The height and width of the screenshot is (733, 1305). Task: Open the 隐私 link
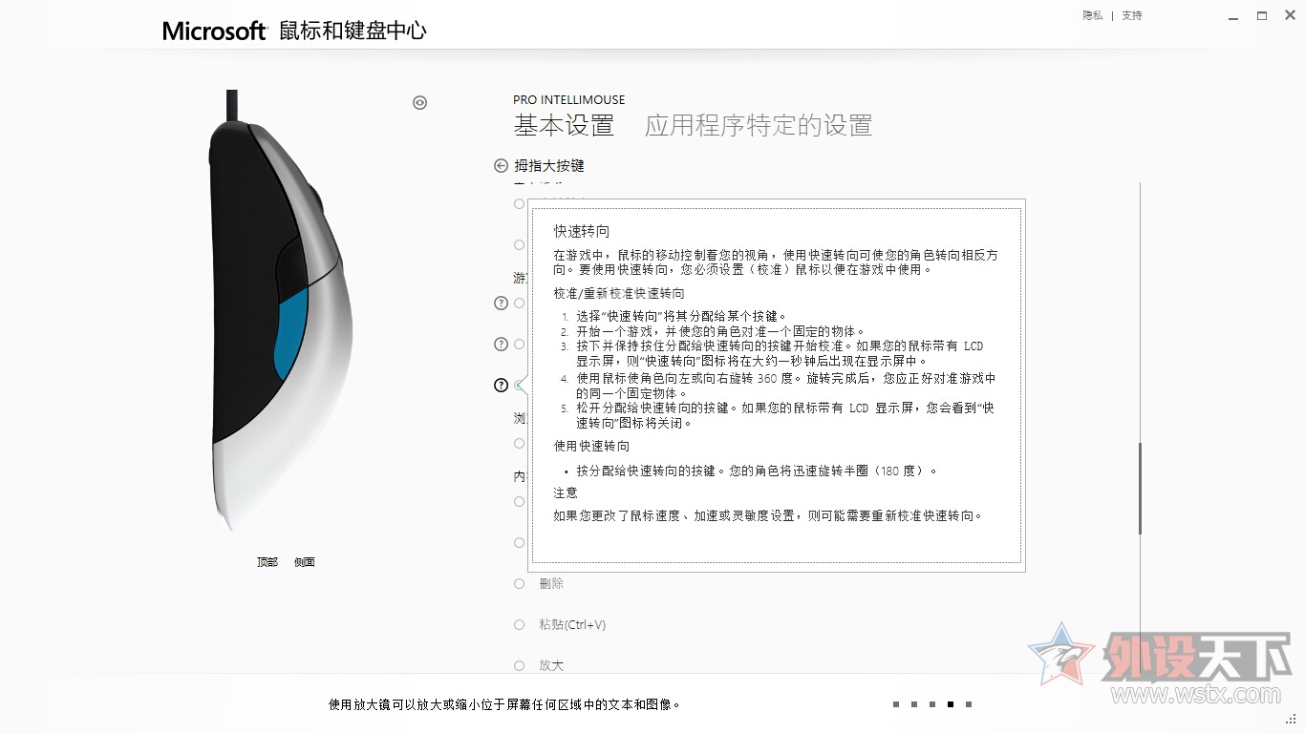point(1093,15)
